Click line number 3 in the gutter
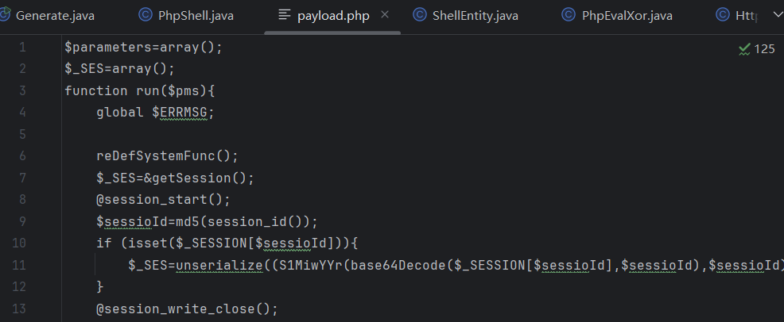 [x=22, y=90]
